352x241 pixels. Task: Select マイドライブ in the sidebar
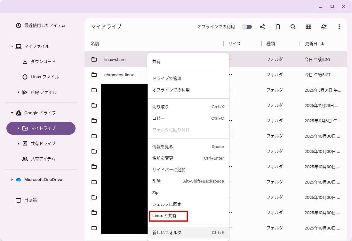[x=41, y=128]
